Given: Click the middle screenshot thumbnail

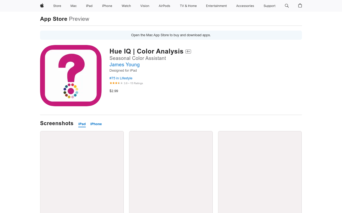Looking at the screenshot, I should (171, 172).
